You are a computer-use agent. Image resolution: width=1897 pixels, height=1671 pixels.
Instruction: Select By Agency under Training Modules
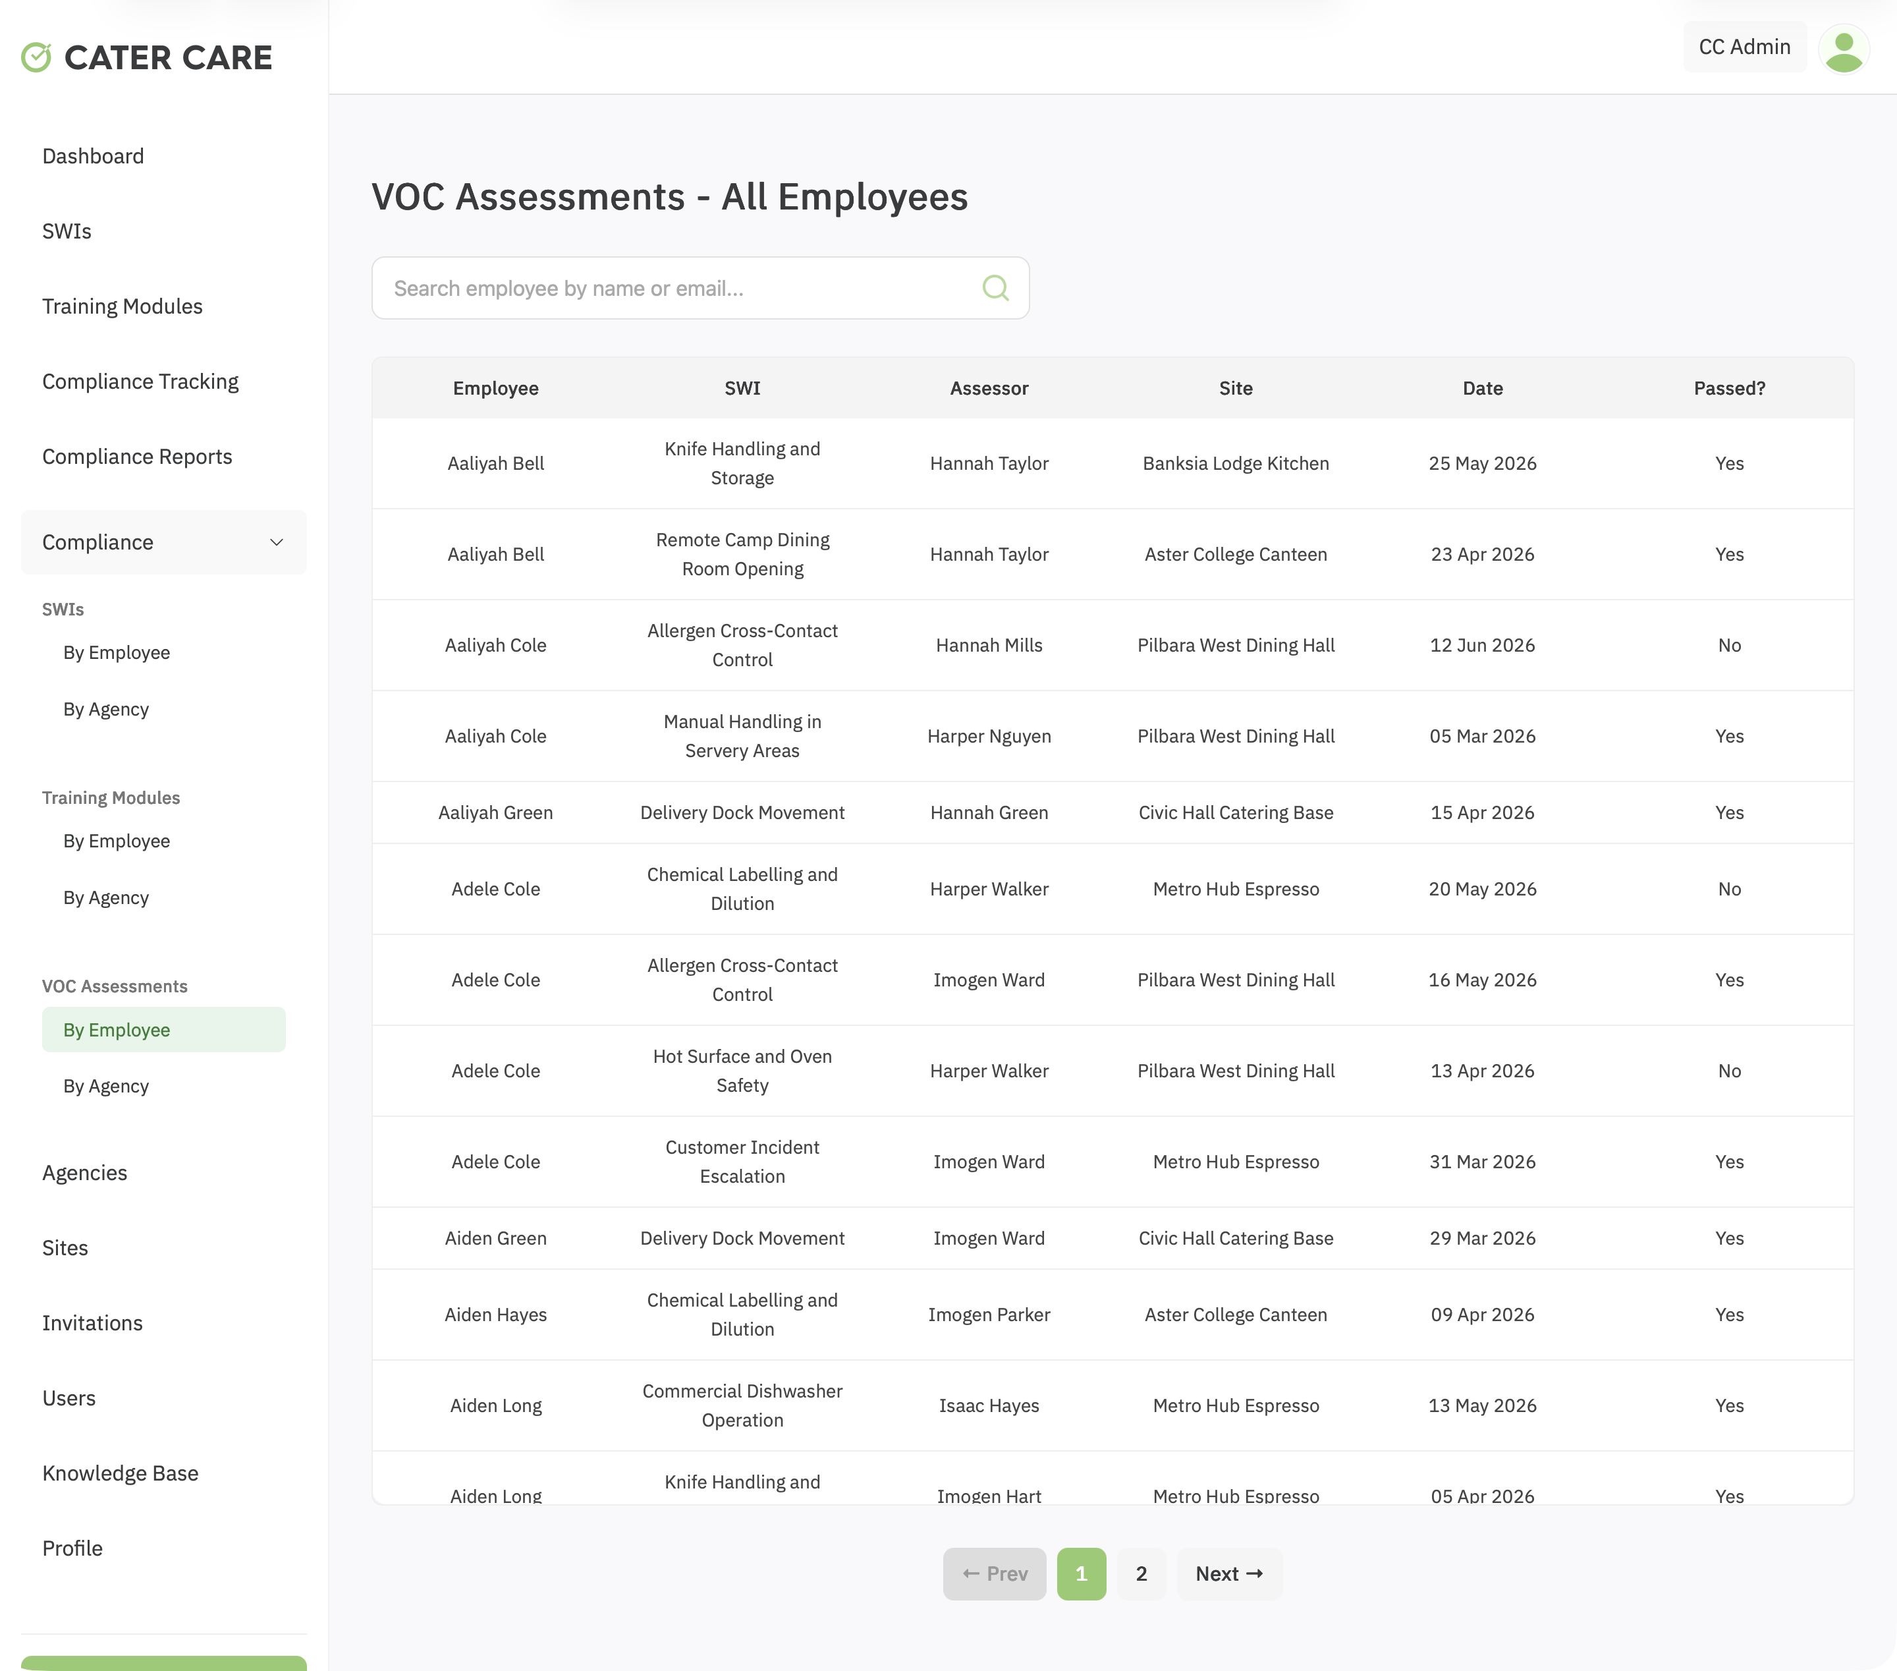(106, 897)
